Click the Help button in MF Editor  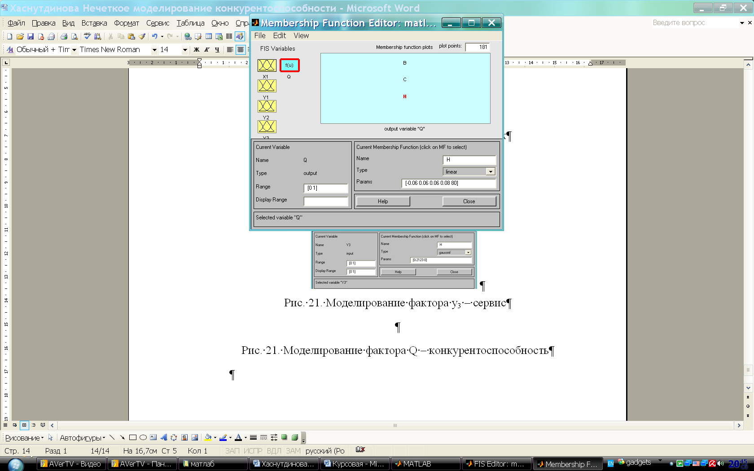(x=383, y=201)
